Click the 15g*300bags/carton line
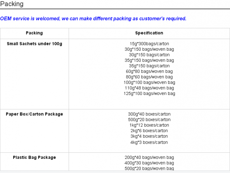 tap(149, 44)
